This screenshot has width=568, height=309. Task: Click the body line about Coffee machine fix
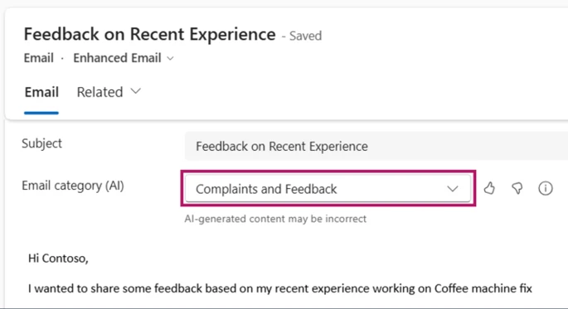(280, 288)
